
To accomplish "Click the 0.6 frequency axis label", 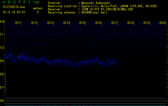I will click(x=2, y=101).
